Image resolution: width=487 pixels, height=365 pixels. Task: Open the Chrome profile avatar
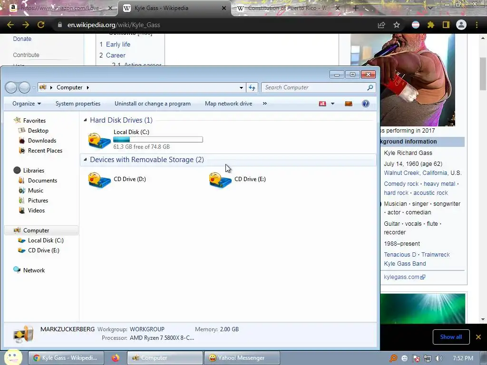click(461, 25)
